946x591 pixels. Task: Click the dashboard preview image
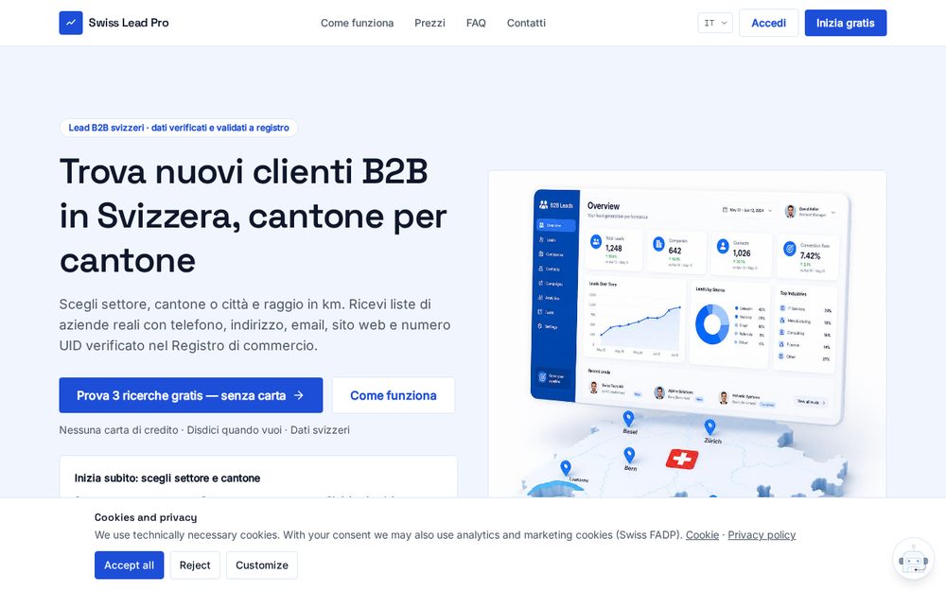coord(687,334)
